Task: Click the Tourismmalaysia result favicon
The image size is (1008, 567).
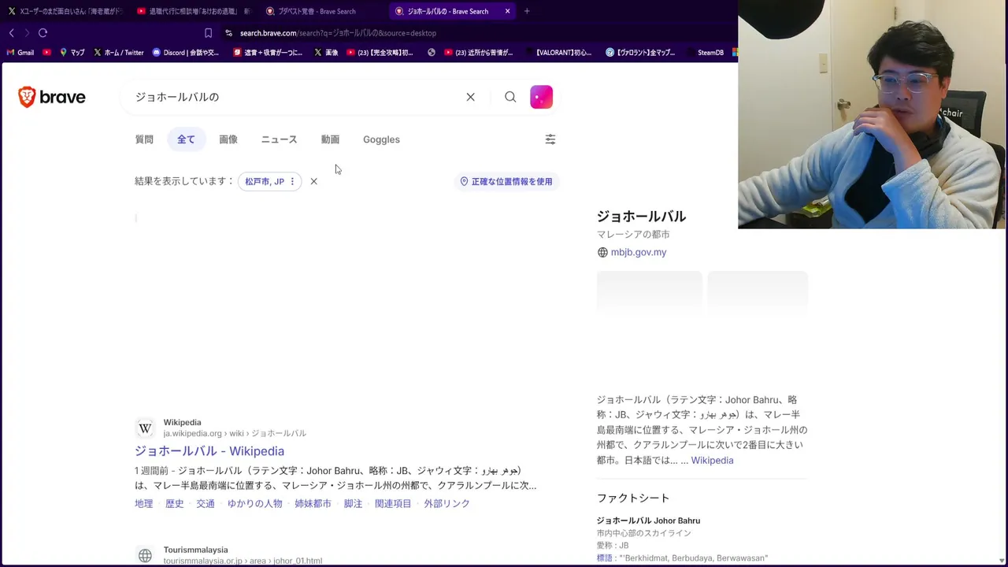Action: [145, 556]
